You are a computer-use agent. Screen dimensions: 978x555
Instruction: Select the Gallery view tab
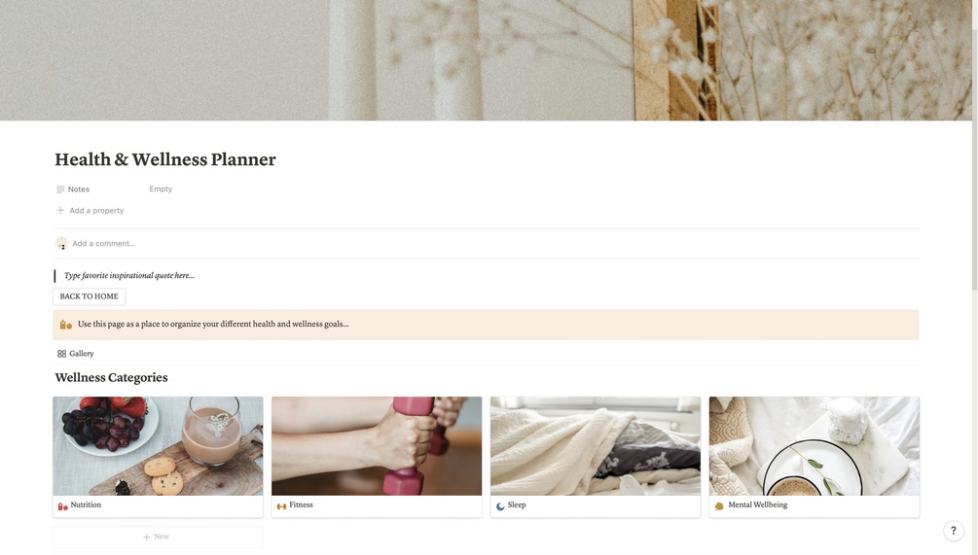click(76, 354)
